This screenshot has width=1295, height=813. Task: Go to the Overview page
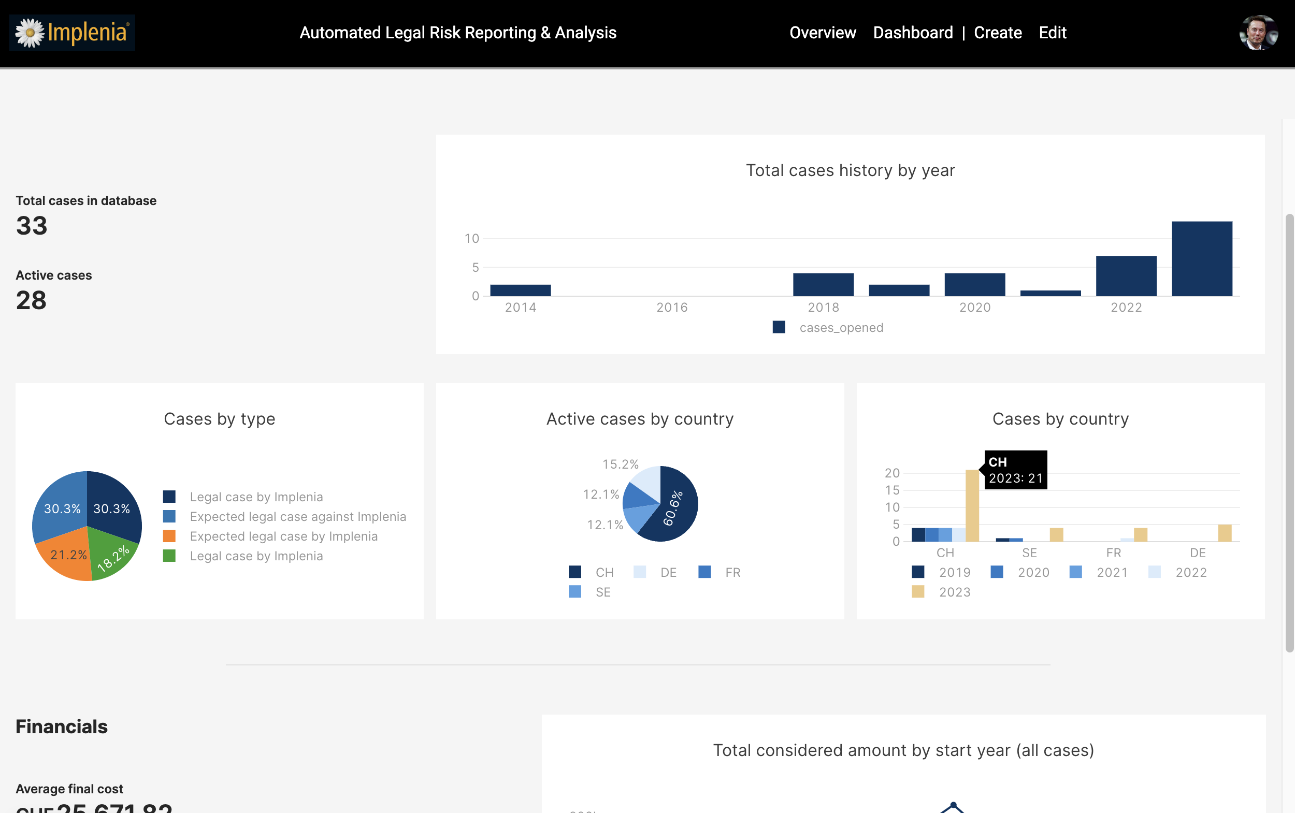[822, 33]
